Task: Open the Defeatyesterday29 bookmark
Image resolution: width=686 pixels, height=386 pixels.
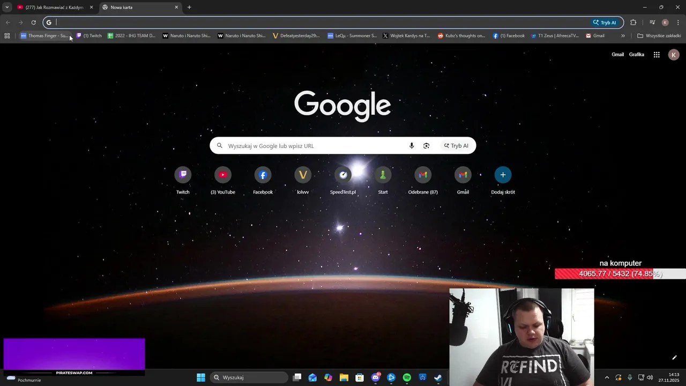Action: point(296,36)
